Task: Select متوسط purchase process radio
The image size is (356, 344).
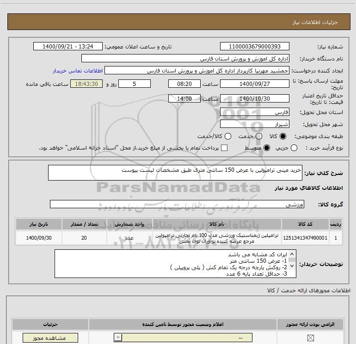Action: click(267, 148)
